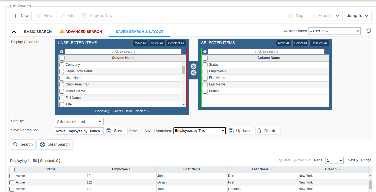Click the Unselected Items list scrollbar
Screen dimensions: 376x192
(x=184, y=70)
